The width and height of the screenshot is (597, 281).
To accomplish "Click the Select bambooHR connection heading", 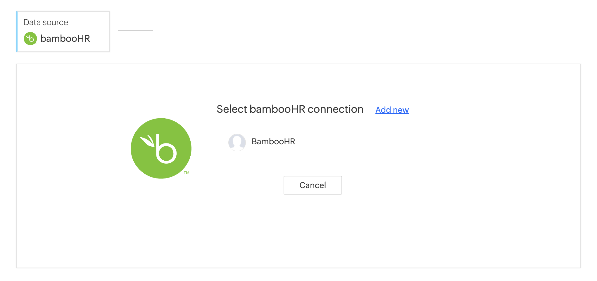I will tap(290, 109).
